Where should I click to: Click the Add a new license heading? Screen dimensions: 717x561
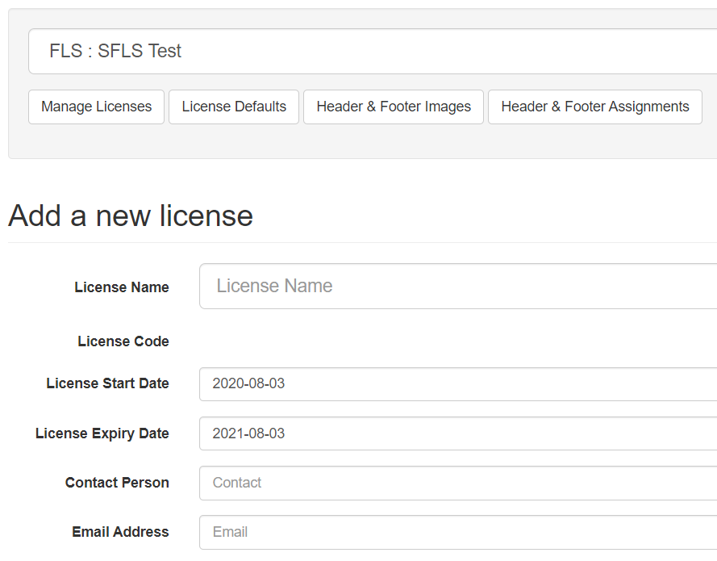131,216
